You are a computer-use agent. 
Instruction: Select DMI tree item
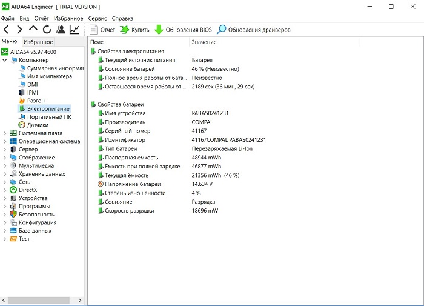click(x=28, y=84)
